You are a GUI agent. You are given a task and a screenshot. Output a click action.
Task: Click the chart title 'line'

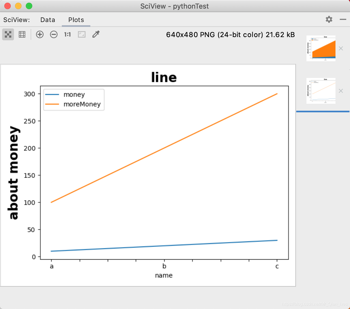point(164,77)
